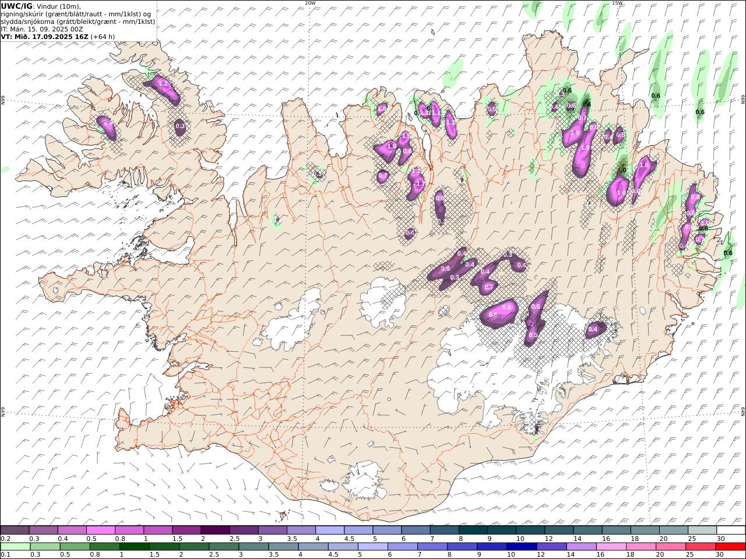The height and width of the screenshot is (559, 746).
Task: Click the '0.1' label in bottom legend row
Action: [x=4, y=555]
